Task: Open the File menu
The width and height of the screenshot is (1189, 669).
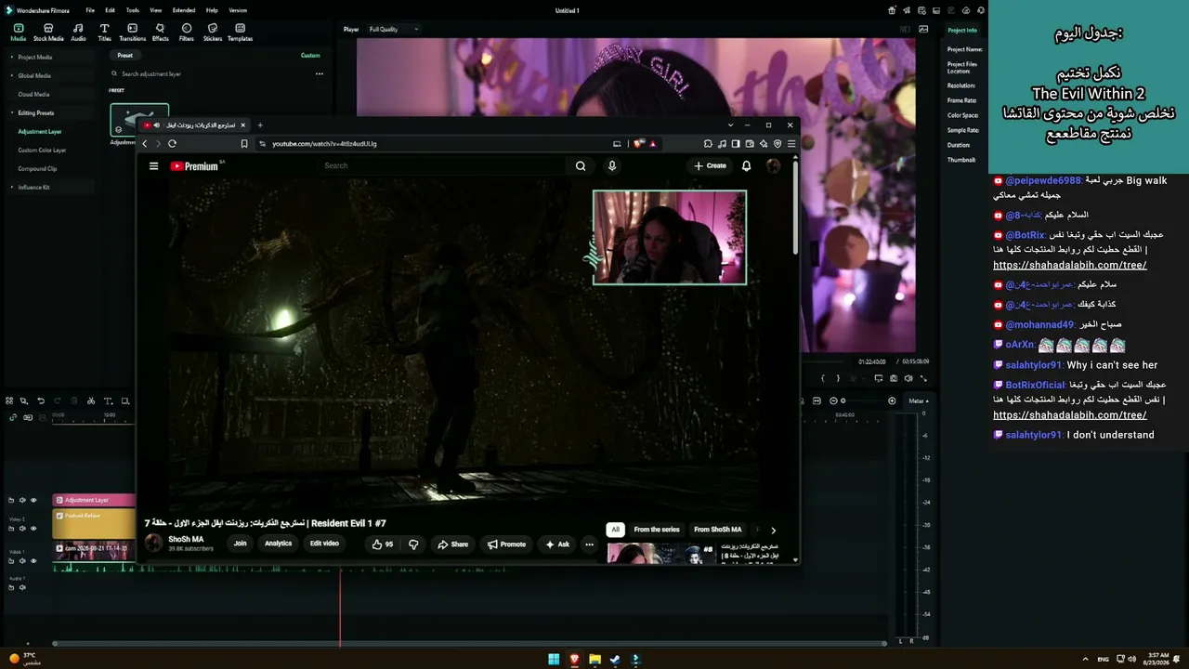Action: click(90, 10)
